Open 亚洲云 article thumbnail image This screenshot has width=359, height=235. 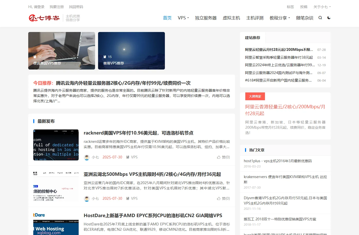(x=56, y=186)
